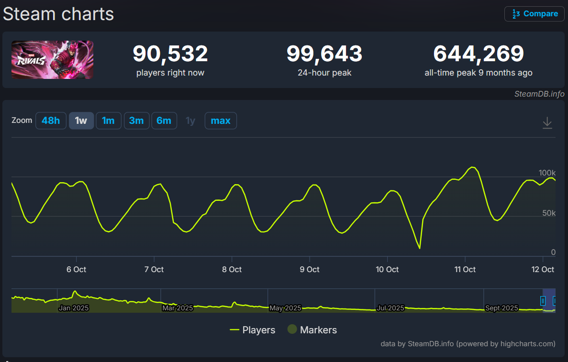Click the 99,643 24-hour peak value
Viewport: 568px width, 362px height.
click(x=324, y=54)
